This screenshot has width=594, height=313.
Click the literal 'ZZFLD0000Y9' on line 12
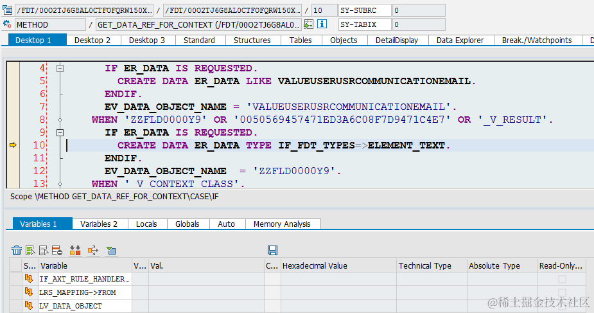(x=293, y=171)
